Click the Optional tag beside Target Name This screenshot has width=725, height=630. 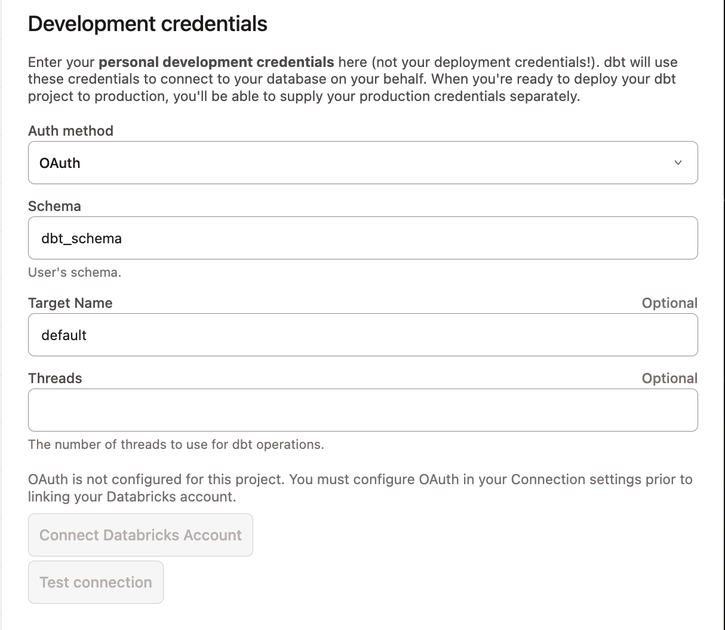pyautogui.click(x=669, y=303)
